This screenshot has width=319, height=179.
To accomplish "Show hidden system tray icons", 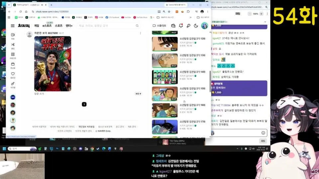I will (237, 149).
